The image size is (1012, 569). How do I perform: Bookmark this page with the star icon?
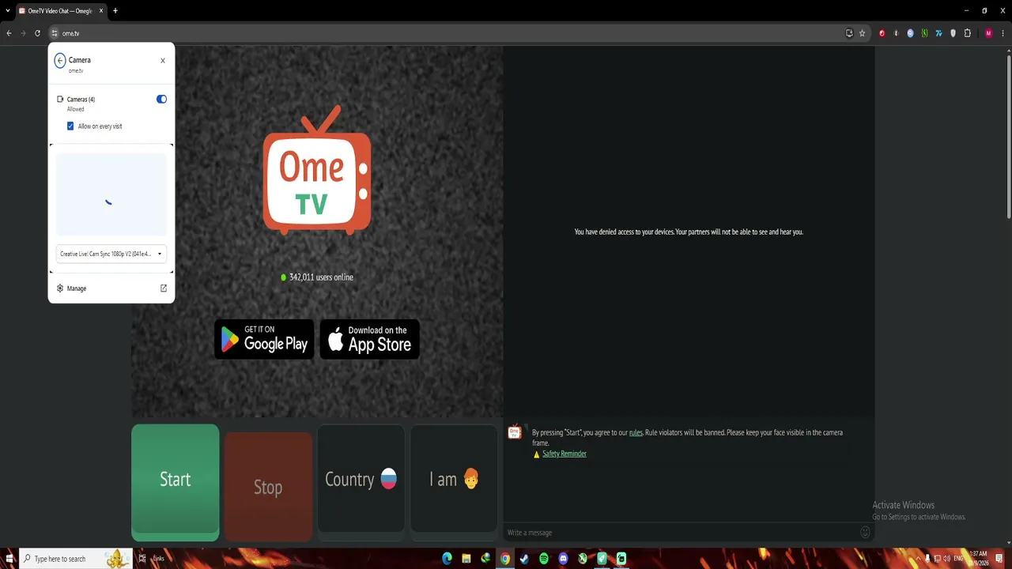tap(863, 33)
